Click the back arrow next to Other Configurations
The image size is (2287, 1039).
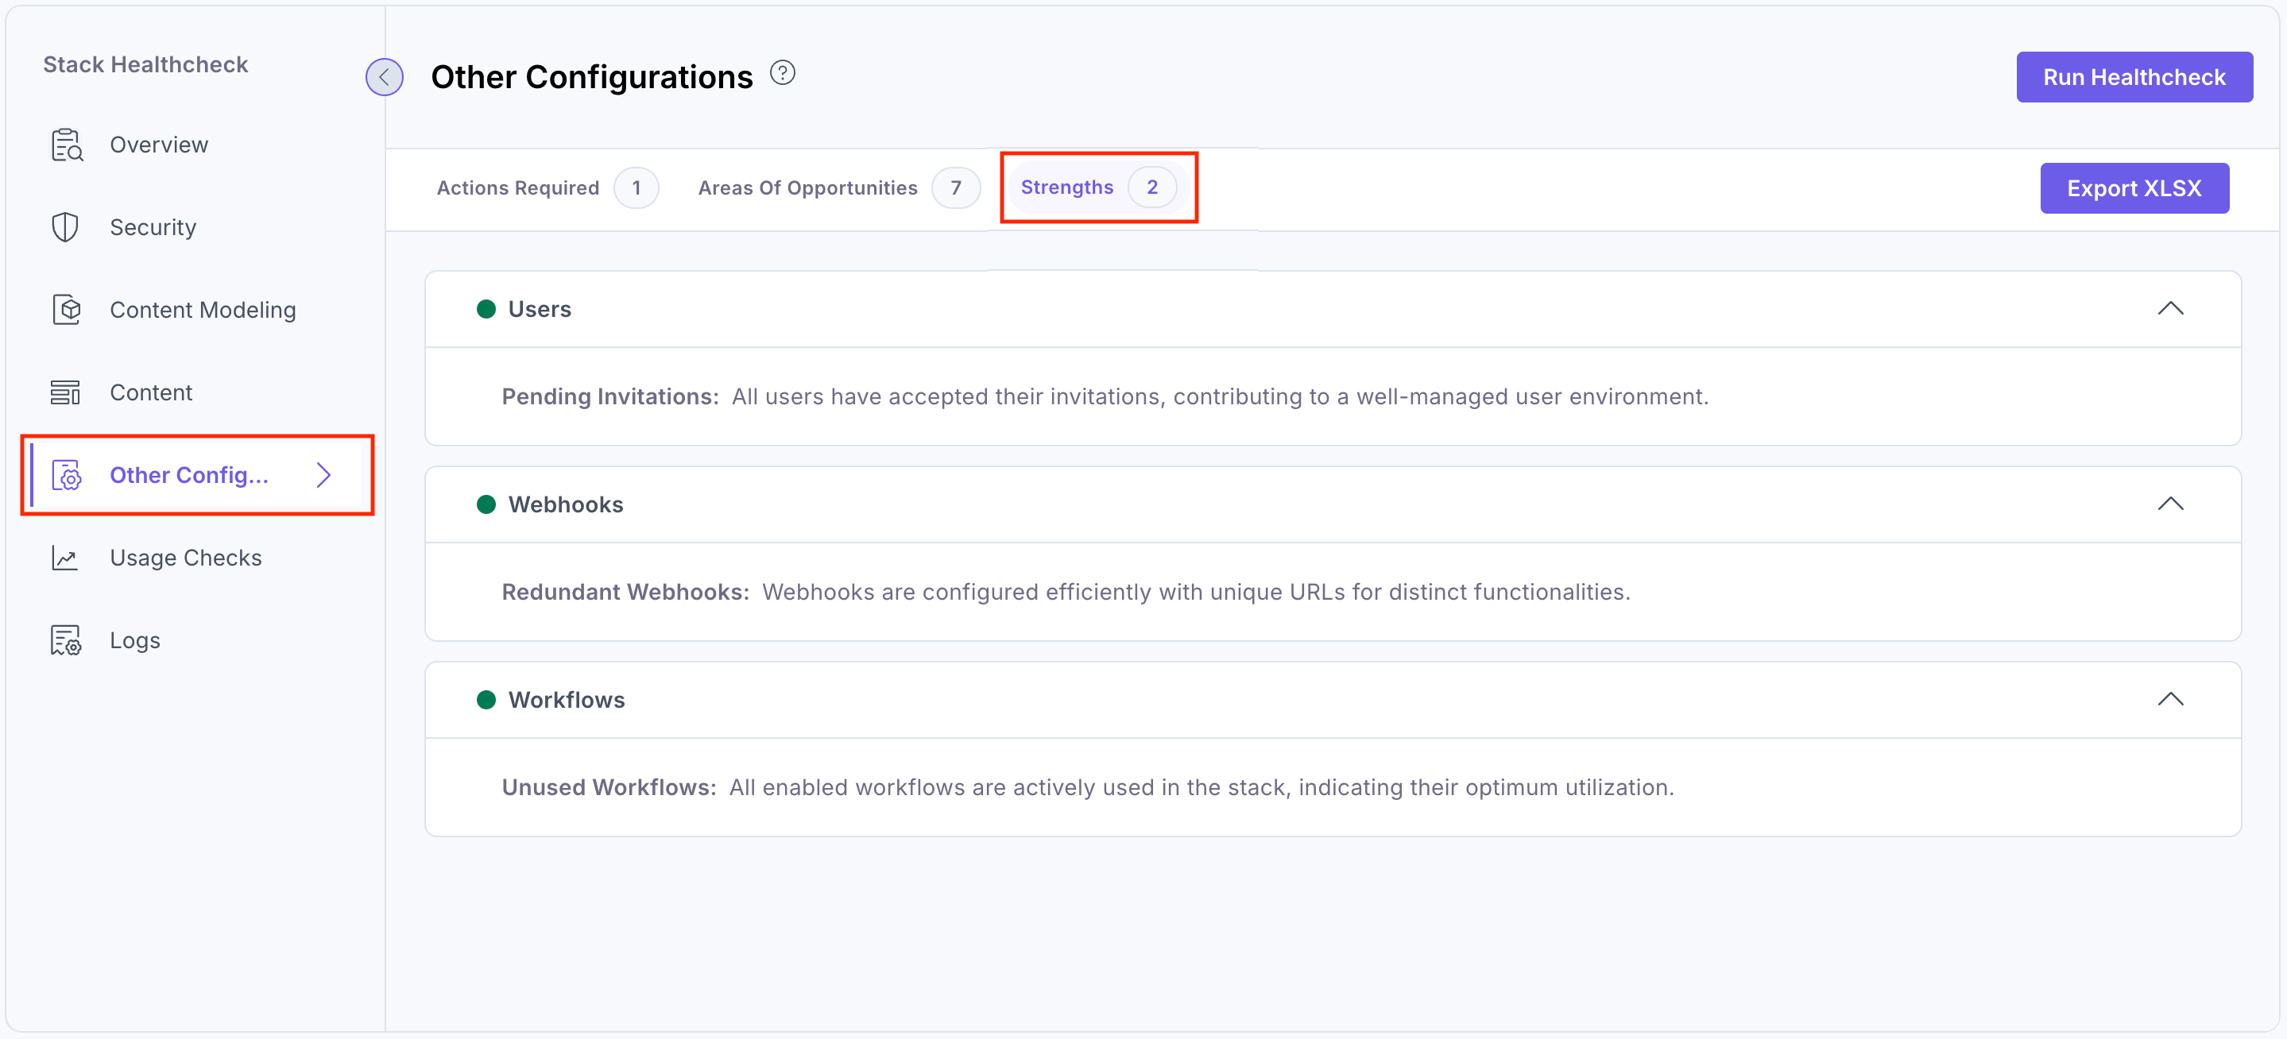385,76
